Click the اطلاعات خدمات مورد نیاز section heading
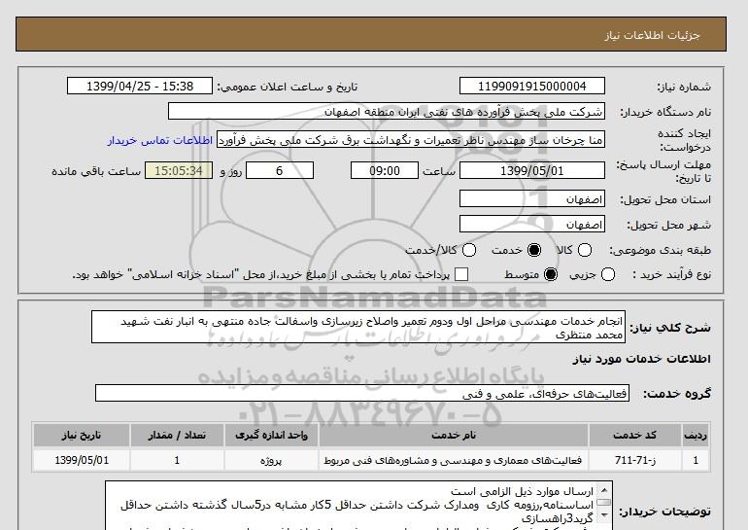Viewport: 748px width, 530px height. (641, 359)
